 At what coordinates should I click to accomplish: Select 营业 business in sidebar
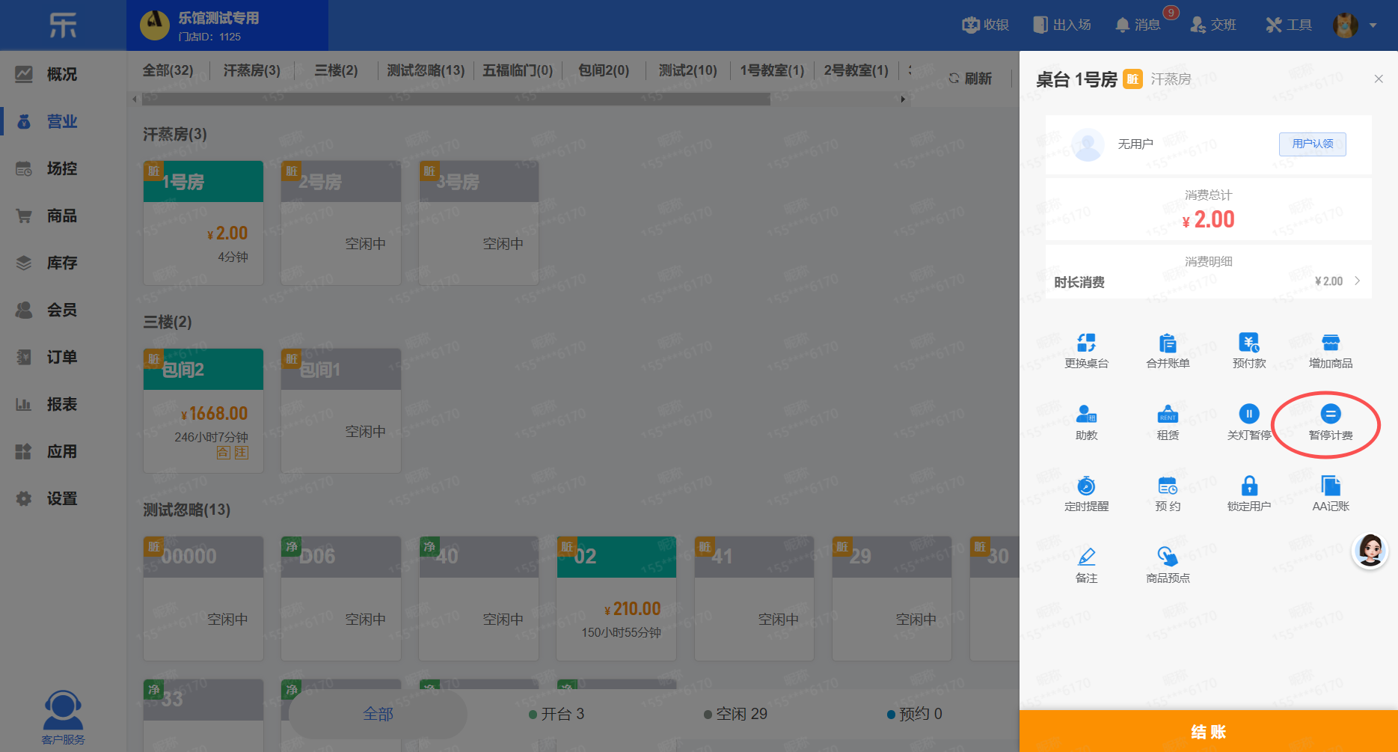(63, 121)
